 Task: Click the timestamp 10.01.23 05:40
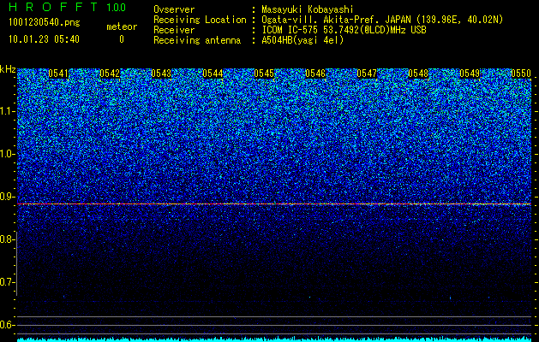(44, 39)
